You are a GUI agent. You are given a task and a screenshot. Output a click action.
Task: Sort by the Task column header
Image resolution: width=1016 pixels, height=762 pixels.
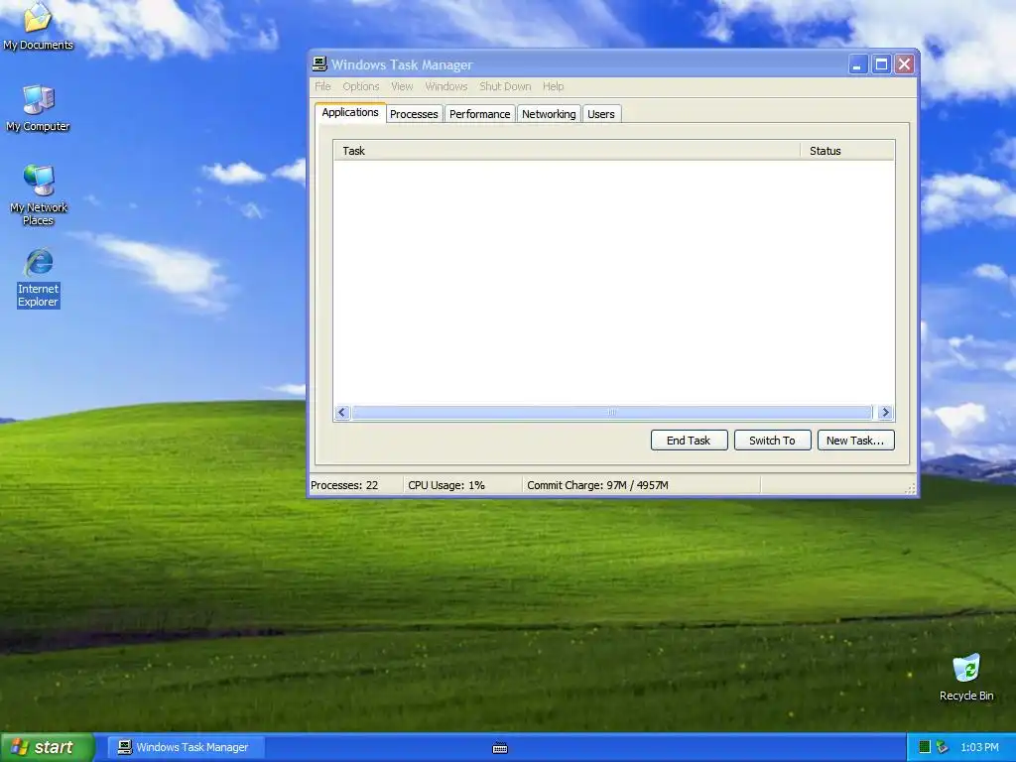click(x=567, y=151)
